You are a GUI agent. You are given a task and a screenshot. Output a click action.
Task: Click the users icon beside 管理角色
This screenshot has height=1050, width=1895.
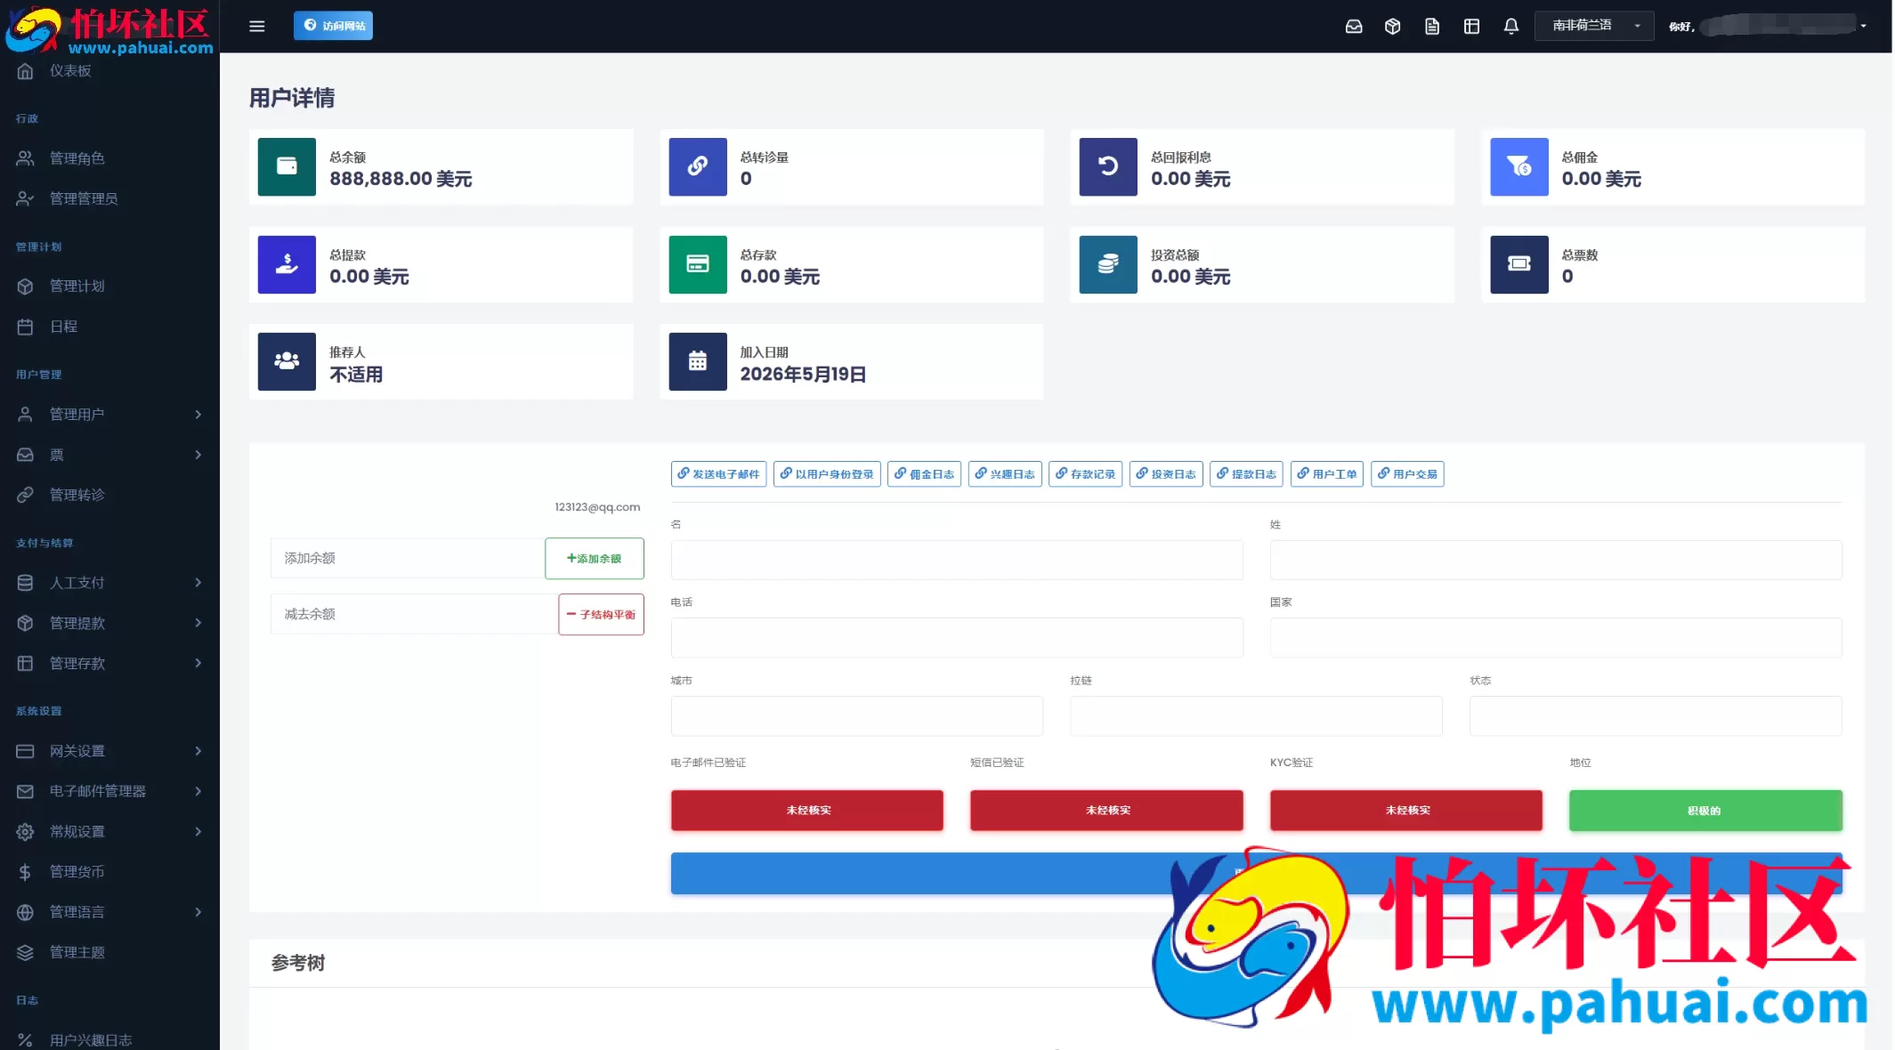pyautogui.click(x=25, y=158)
